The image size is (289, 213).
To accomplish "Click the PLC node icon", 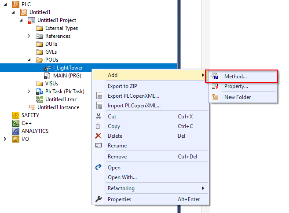I will (x=16, y=4).
